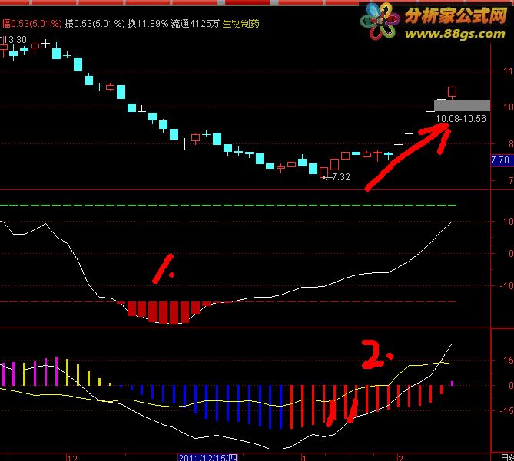Click the blue 7.78 price marker
The image size is (514, 461).
tap(502, 160)
